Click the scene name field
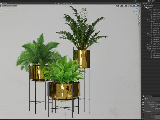 click(x=142, y=1)
